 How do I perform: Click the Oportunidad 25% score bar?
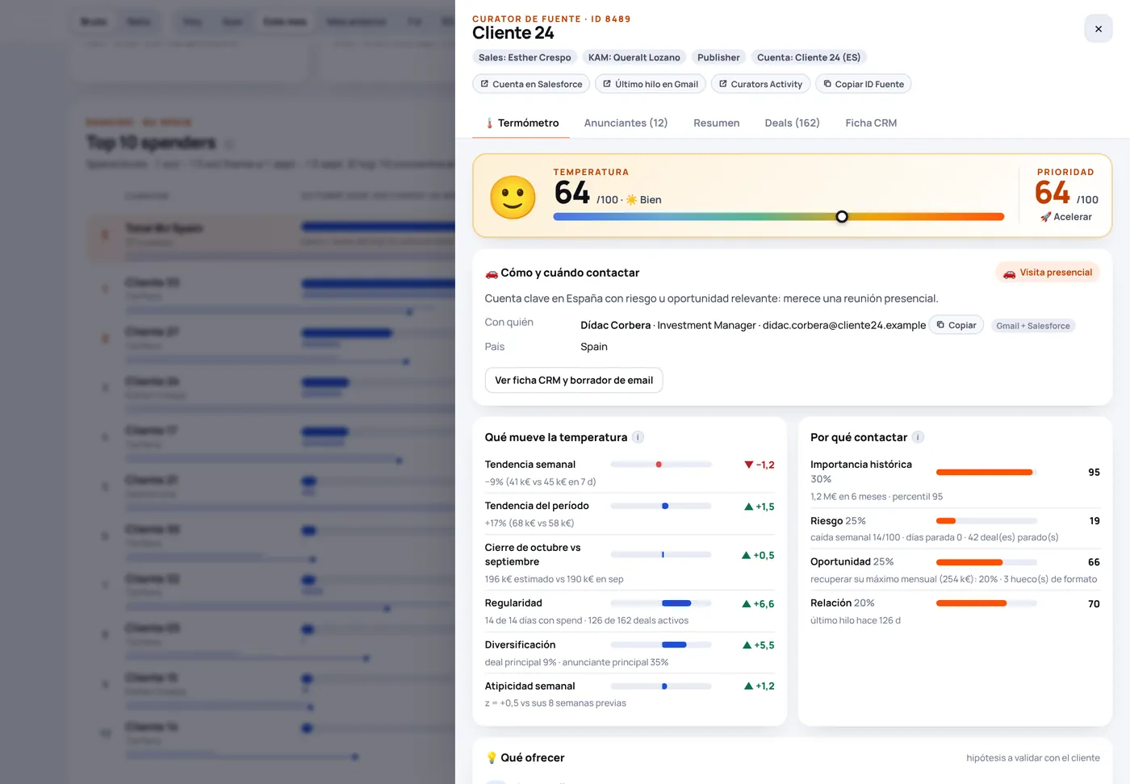(986, 562)
